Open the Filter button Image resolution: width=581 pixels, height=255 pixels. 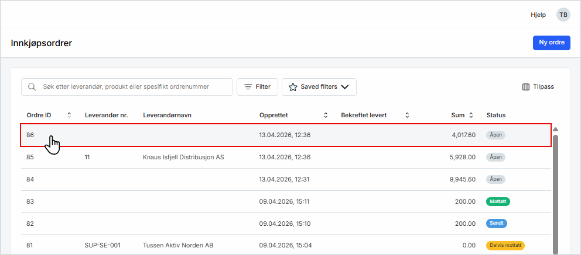(x=257, y=87)
